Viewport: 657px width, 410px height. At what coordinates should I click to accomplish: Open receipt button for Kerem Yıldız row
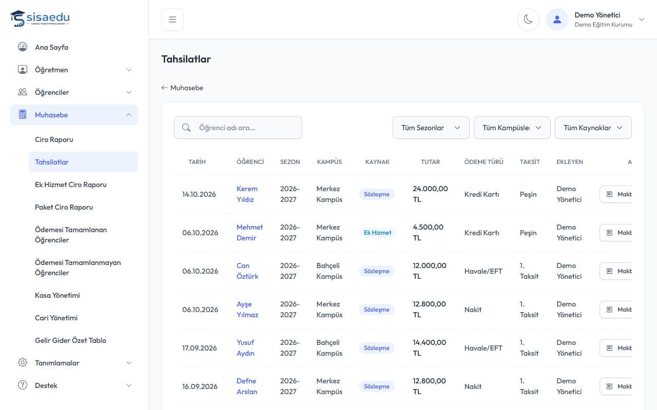[x=616, y=194]
